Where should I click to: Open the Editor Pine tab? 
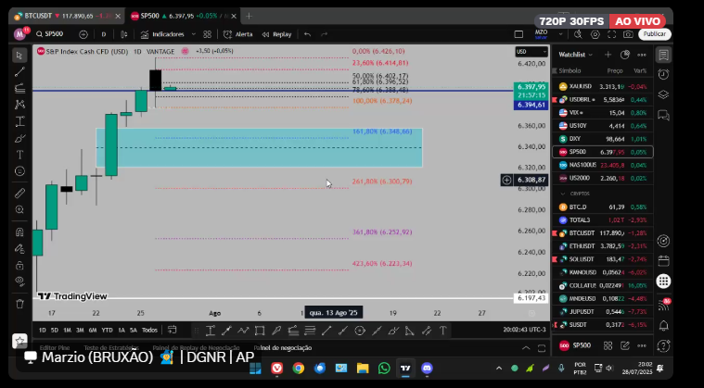pyautogui.click(x=55, y=347)
